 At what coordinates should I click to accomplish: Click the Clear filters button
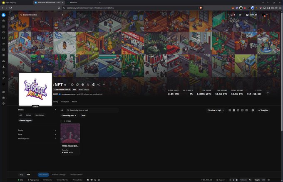[83, 115]
